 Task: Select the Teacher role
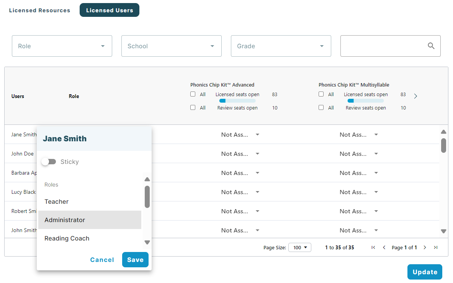tap(90, 201)
